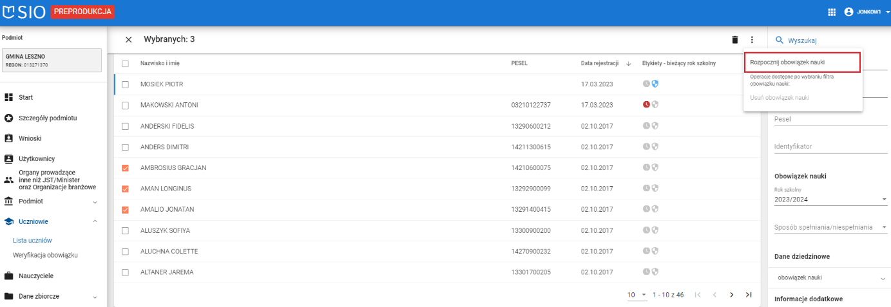This screenshot has height=307, width=891.
Task: Click the Identyfikator input field
Action: [x=830, y=147]
